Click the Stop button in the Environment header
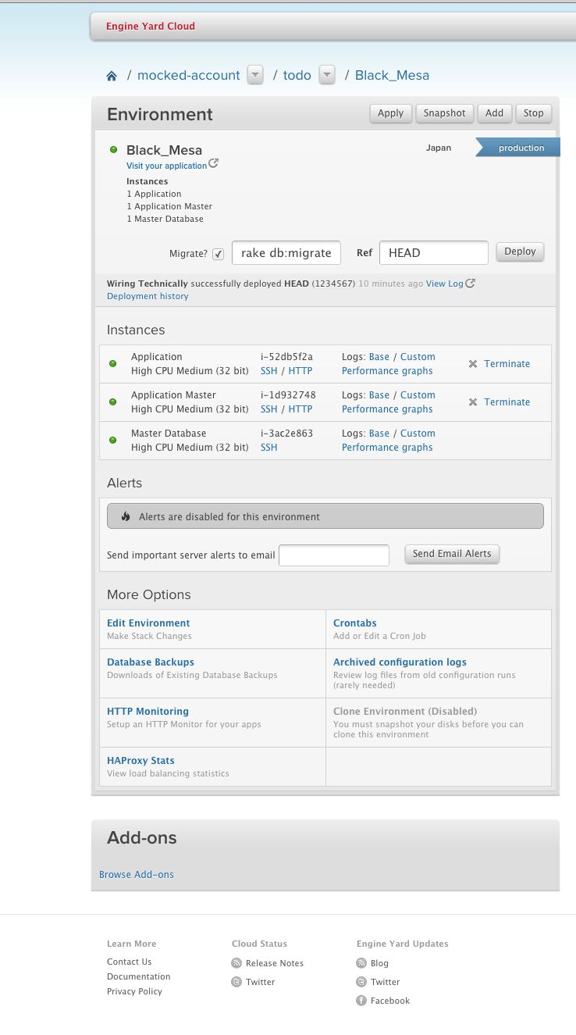 click(533, 113)
